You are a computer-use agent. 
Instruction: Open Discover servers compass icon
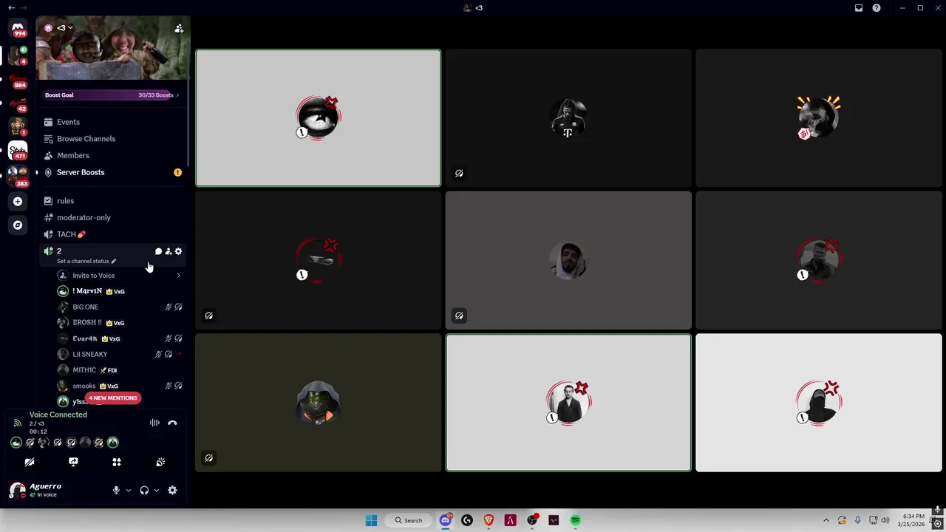point(18,225)
